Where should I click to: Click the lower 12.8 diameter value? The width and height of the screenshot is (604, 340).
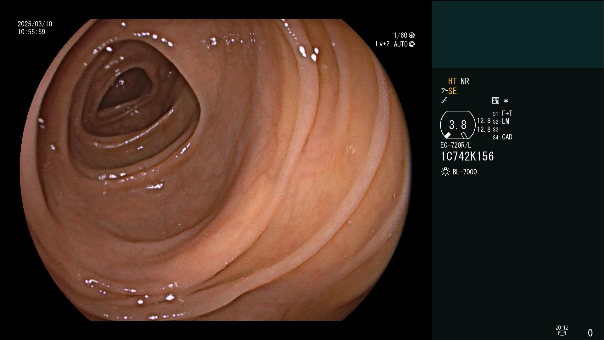pyautogui.click(x=484, y=129)
